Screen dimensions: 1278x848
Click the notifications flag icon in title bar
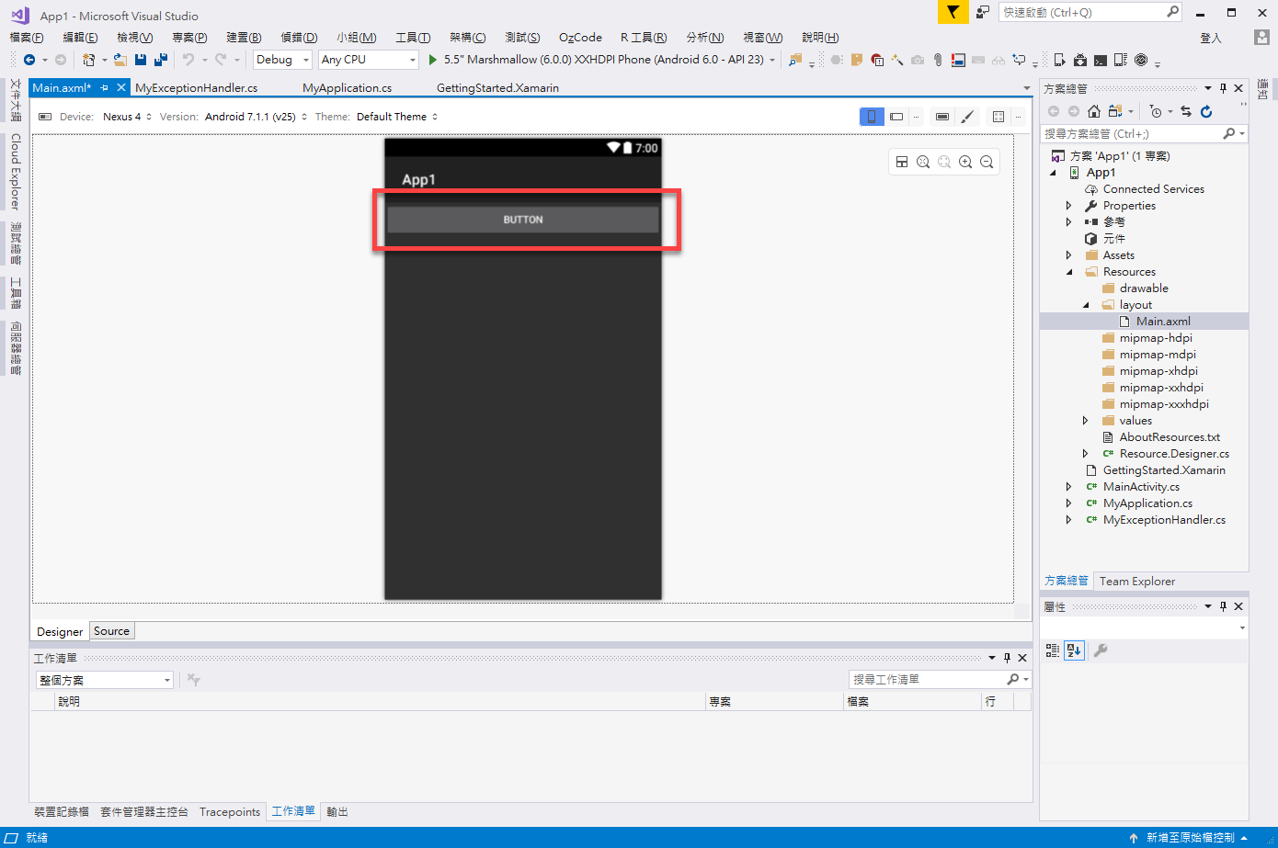click(x=953, y=12)
